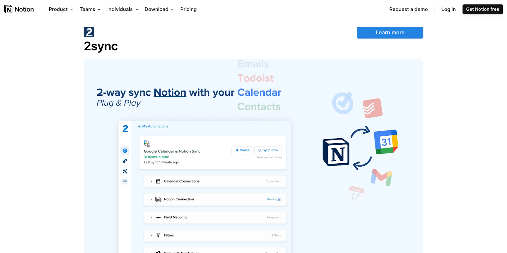The image size is (507, 253).
Task: Click the 'Next sync in 1 minute' text
Action: [x=269, y=157]
